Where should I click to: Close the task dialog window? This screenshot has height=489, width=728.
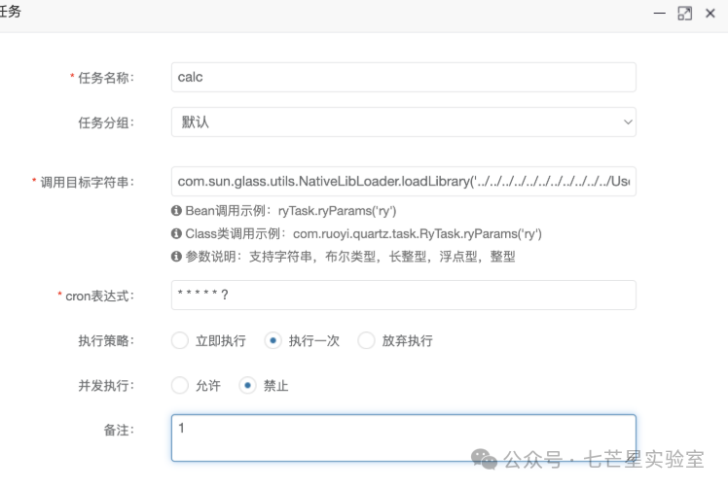[x=710, y=14]
